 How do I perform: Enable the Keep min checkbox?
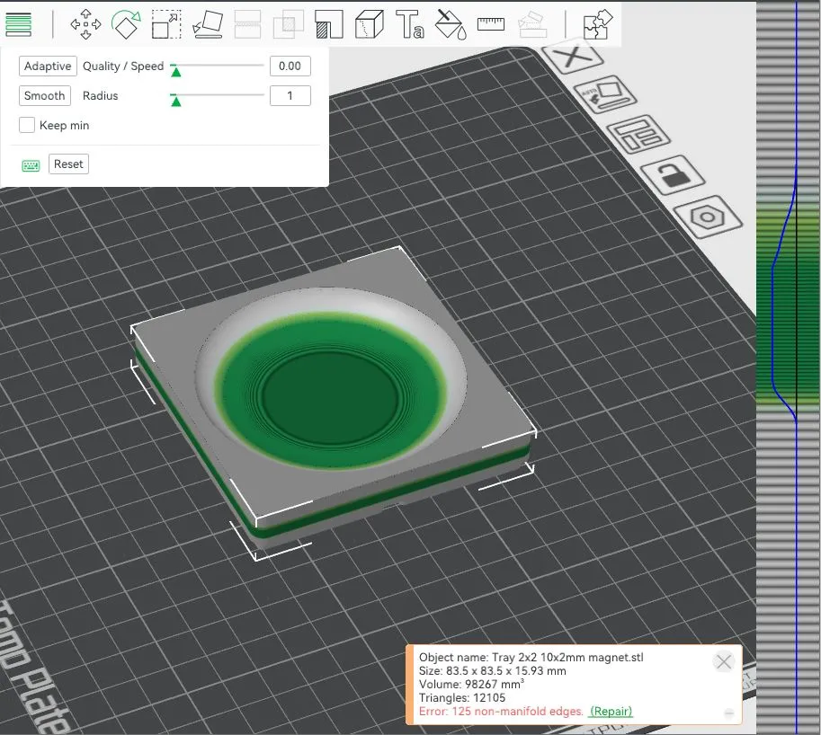pos(27,125)
